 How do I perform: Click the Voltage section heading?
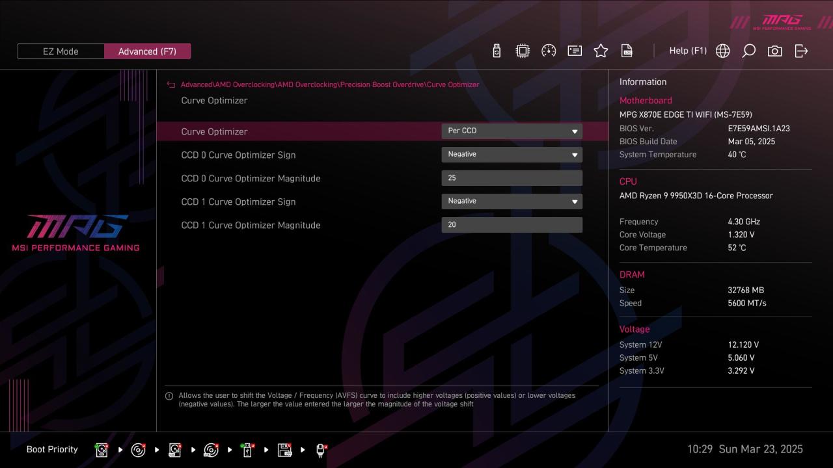coord(635,329)
